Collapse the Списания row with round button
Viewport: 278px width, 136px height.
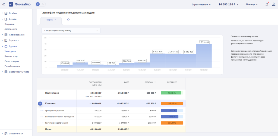click(x=40, y=104)
